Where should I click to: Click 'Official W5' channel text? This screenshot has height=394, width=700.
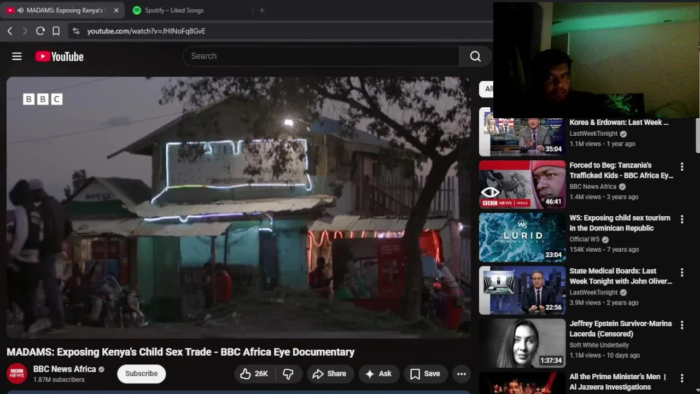(585, 239)
